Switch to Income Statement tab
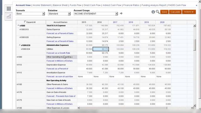 click(x=42, y=5)
